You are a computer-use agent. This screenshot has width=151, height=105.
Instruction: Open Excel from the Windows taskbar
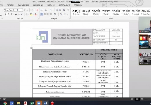coord(32,103)
